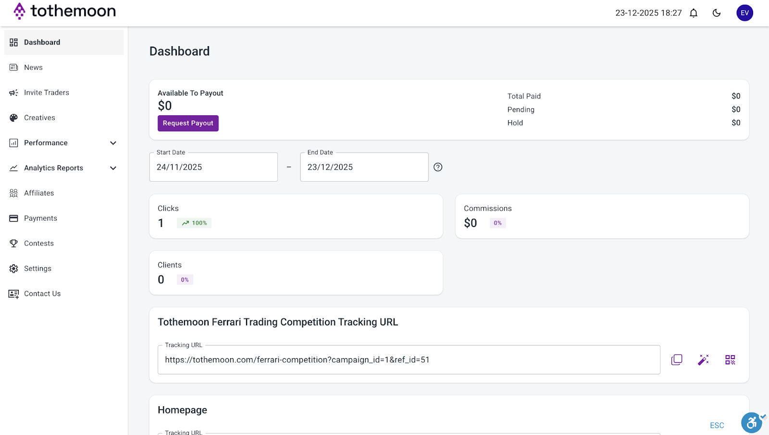Open the Contests page
The width and height of the screenshot is (769, 435).
(x=64, y=243)
